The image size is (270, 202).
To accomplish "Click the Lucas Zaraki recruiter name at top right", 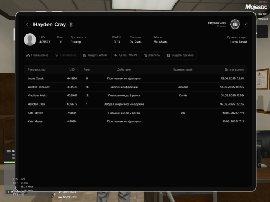I will (238, 42).
